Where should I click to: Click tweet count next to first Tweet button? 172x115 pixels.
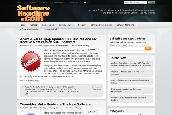[x=97, y=50]
